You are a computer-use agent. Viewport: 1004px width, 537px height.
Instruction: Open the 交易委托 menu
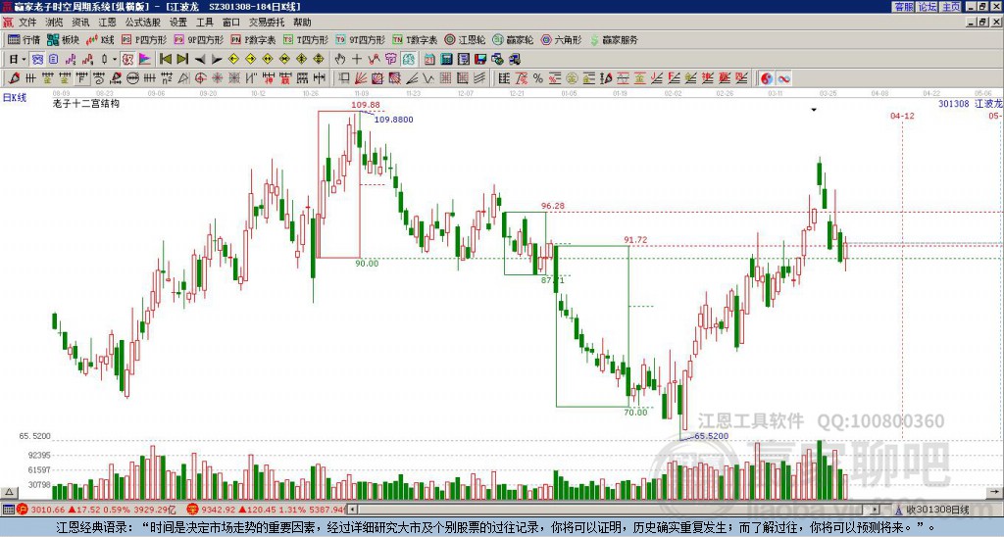(267, 23)
